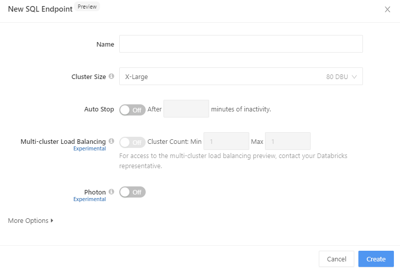Click the Multi-cluster Load Balancing info icon
Screen dimensions: 400x271
[x=111, y=141]
